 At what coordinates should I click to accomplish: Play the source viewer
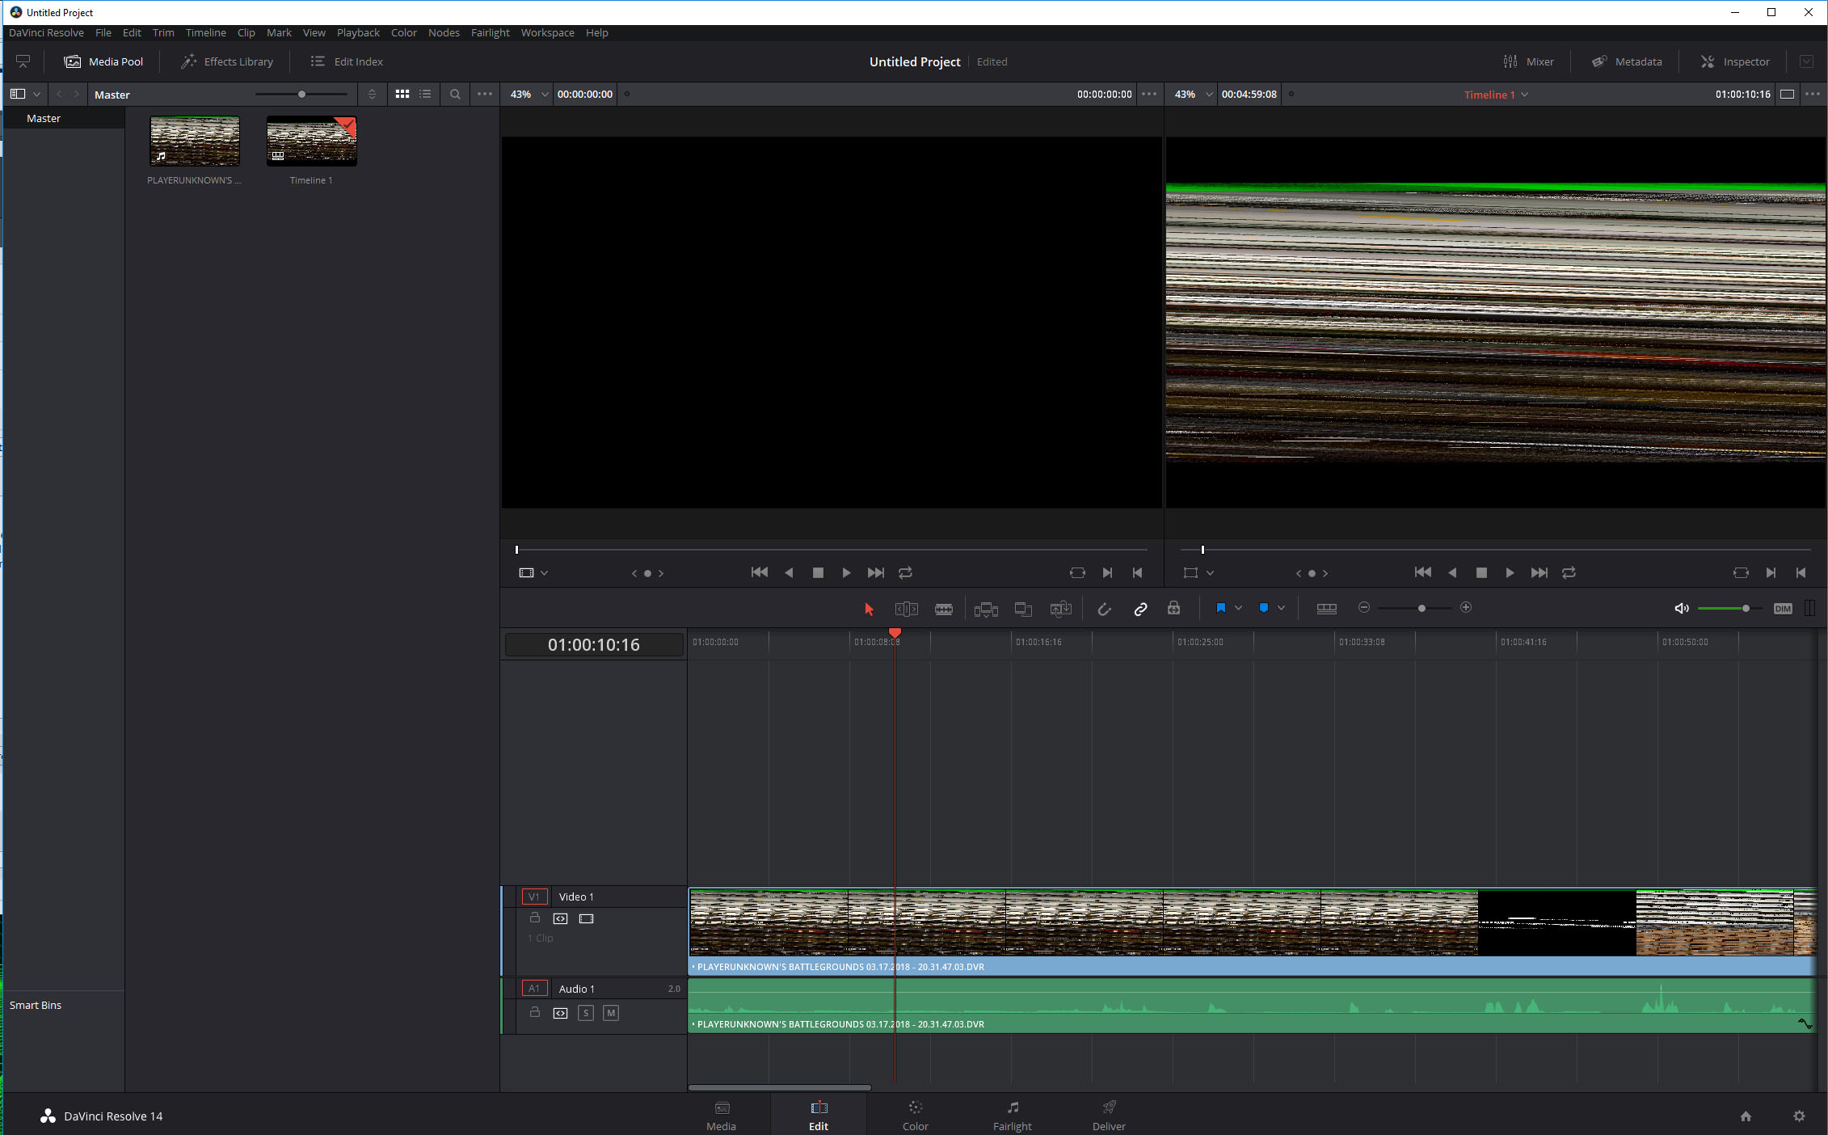point(845,572)
